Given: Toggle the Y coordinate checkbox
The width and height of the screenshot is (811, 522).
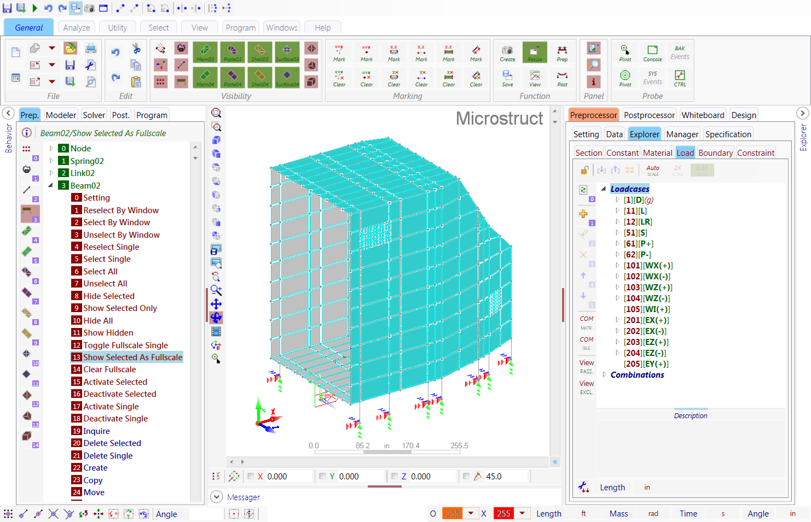Looking at the screenshot, I should [322, 476].
